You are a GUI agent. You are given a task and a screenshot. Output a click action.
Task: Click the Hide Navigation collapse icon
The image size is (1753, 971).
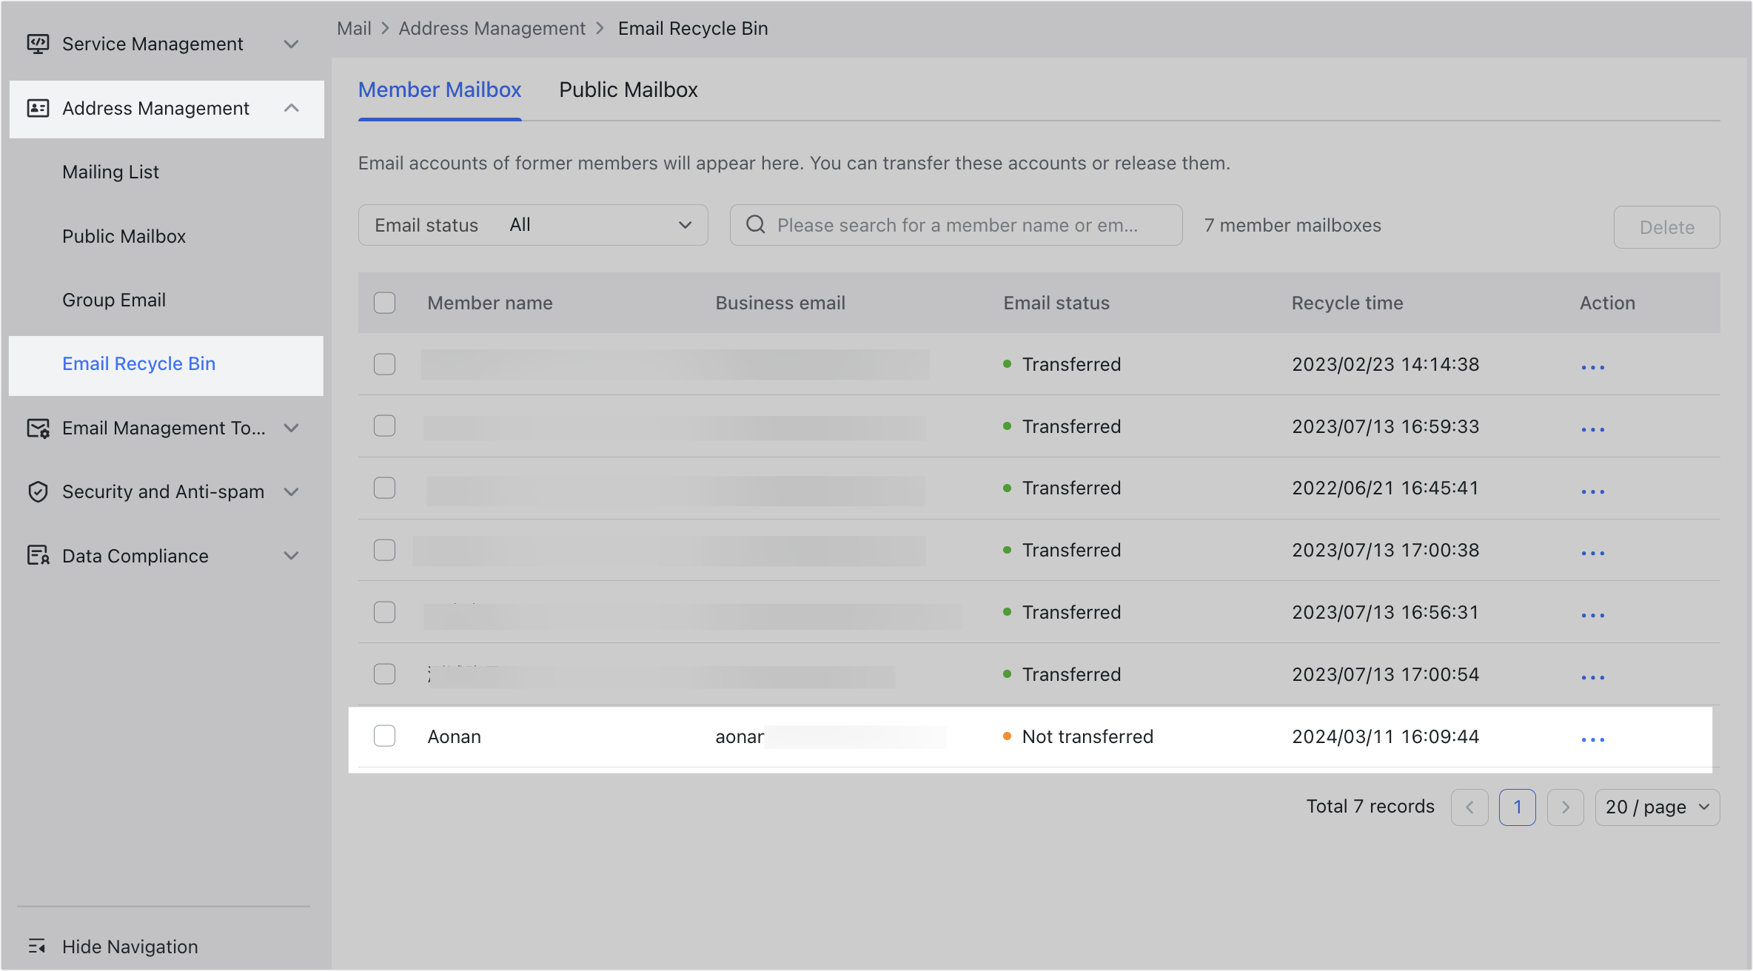[x=37, y=946]
